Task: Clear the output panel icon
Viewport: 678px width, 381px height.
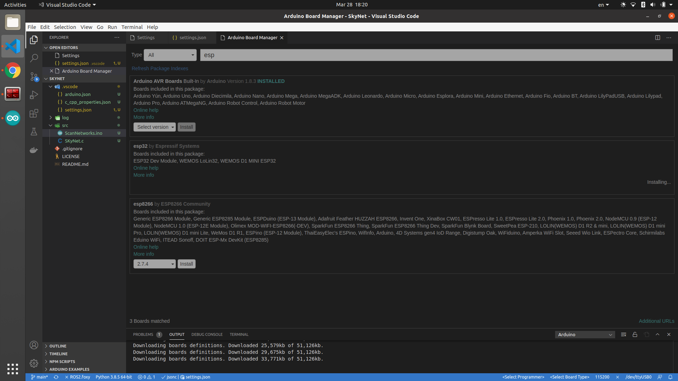Action: tap(624, 334)
